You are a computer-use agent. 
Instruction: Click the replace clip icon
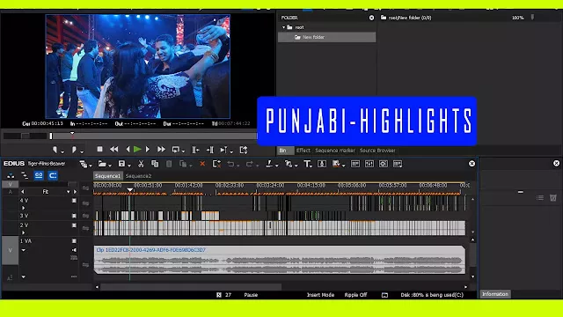click(x=183, y=164)
